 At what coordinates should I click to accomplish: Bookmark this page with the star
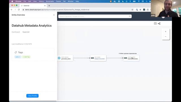point(132,10)
